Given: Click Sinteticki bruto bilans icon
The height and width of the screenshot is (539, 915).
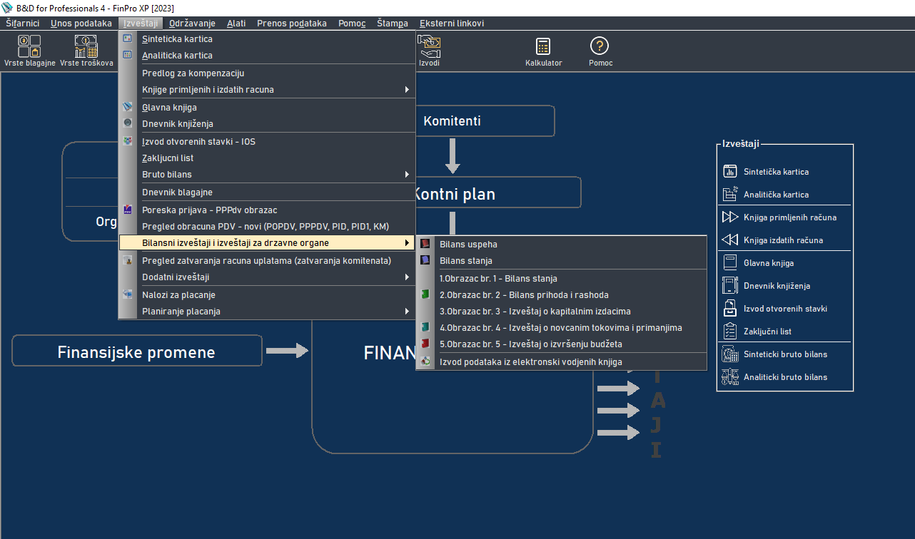Looking at the screenshot, I should tap(729, 354).
